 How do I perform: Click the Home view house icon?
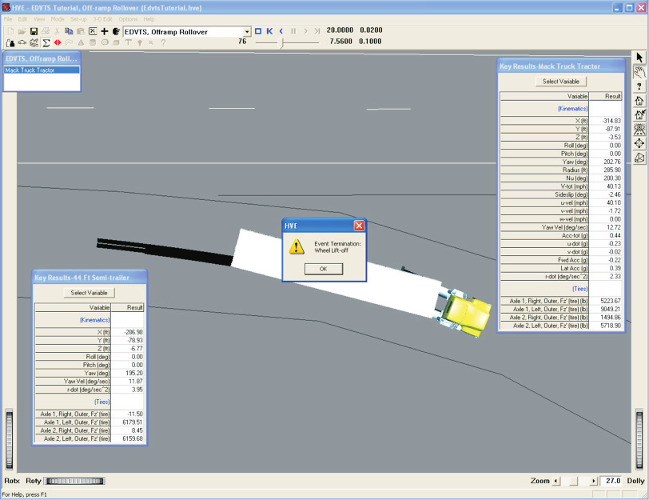click(x=639, y=101)
